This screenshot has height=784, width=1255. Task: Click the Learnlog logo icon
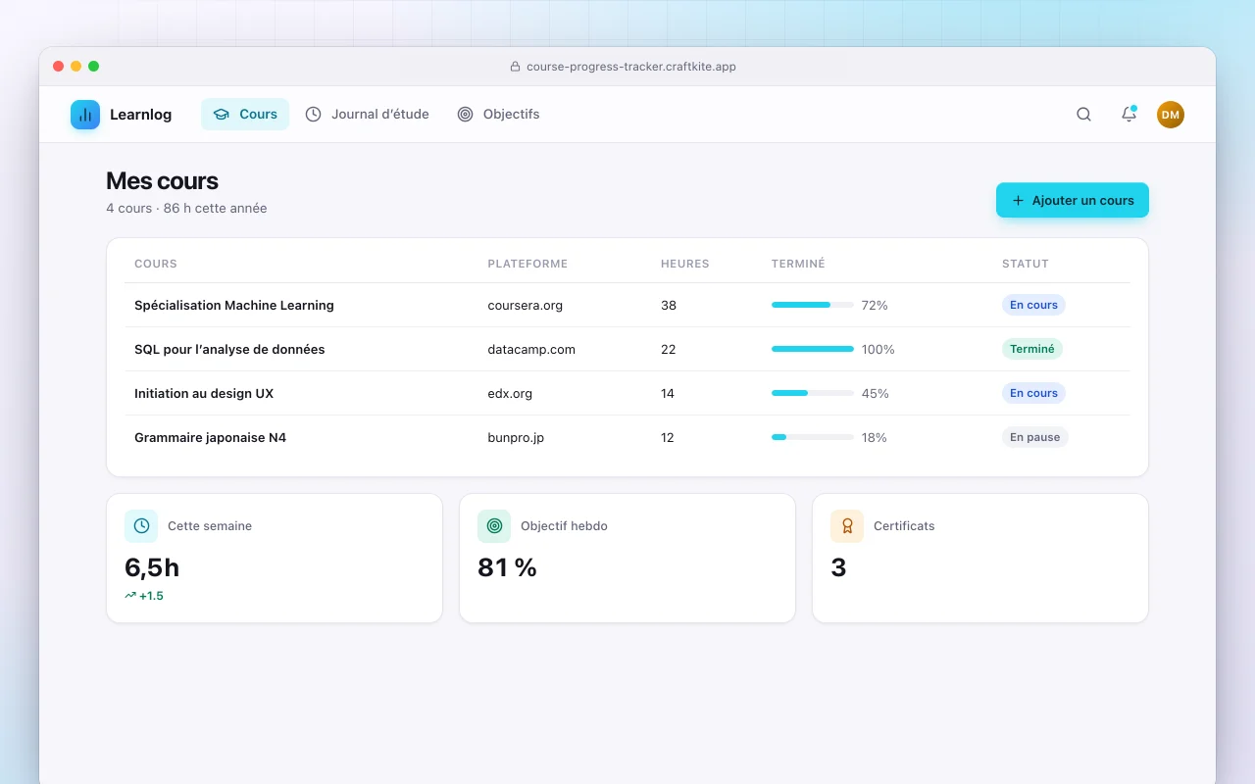click(x=85, y=115)
